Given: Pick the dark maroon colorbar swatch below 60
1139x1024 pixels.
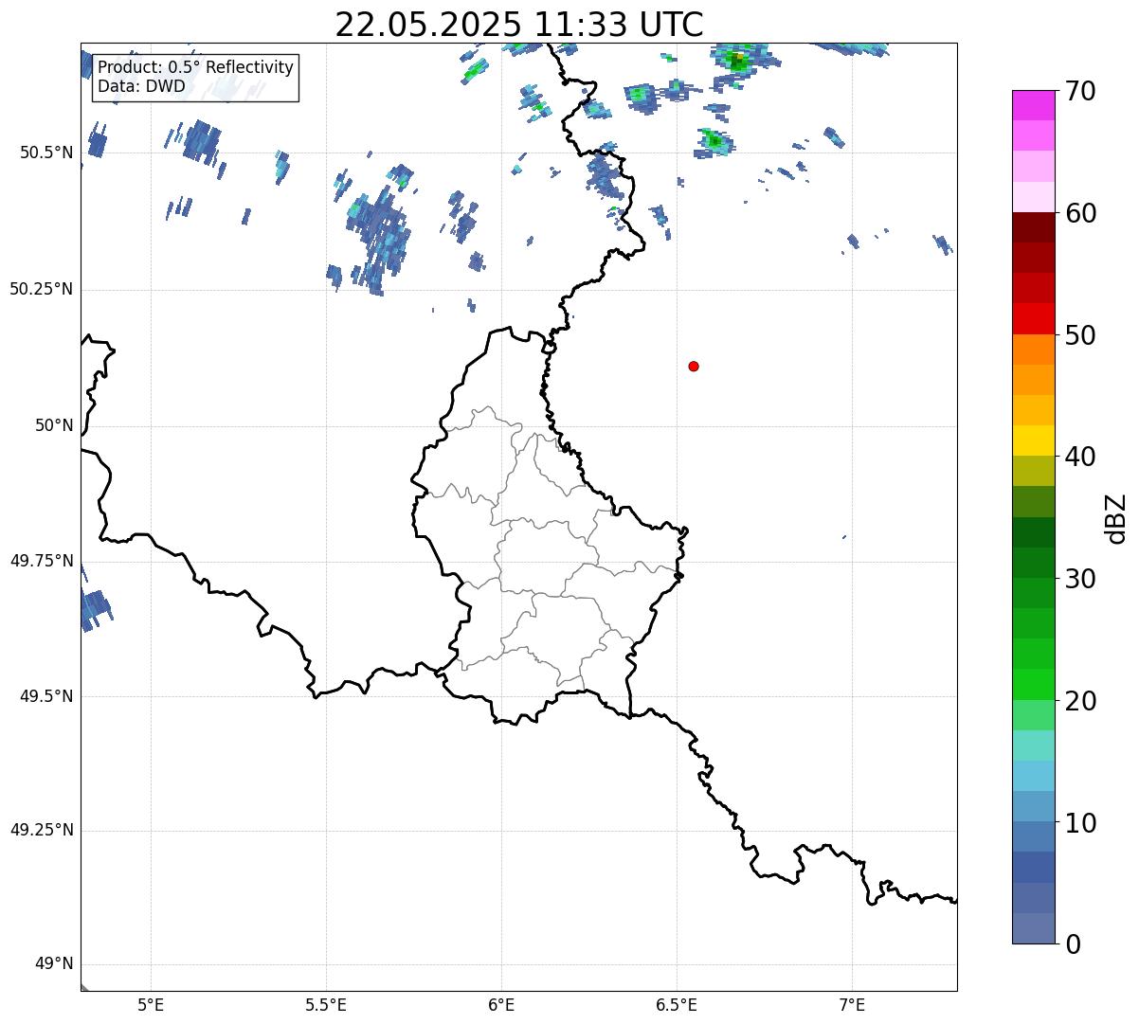Looking at the screenshot, I should click(1033, 227).
